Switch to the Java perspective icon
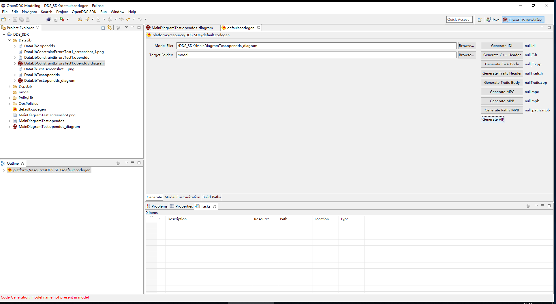Image resolution: width=556 pixels, height=304 pixels. click(x=493, y=20)
